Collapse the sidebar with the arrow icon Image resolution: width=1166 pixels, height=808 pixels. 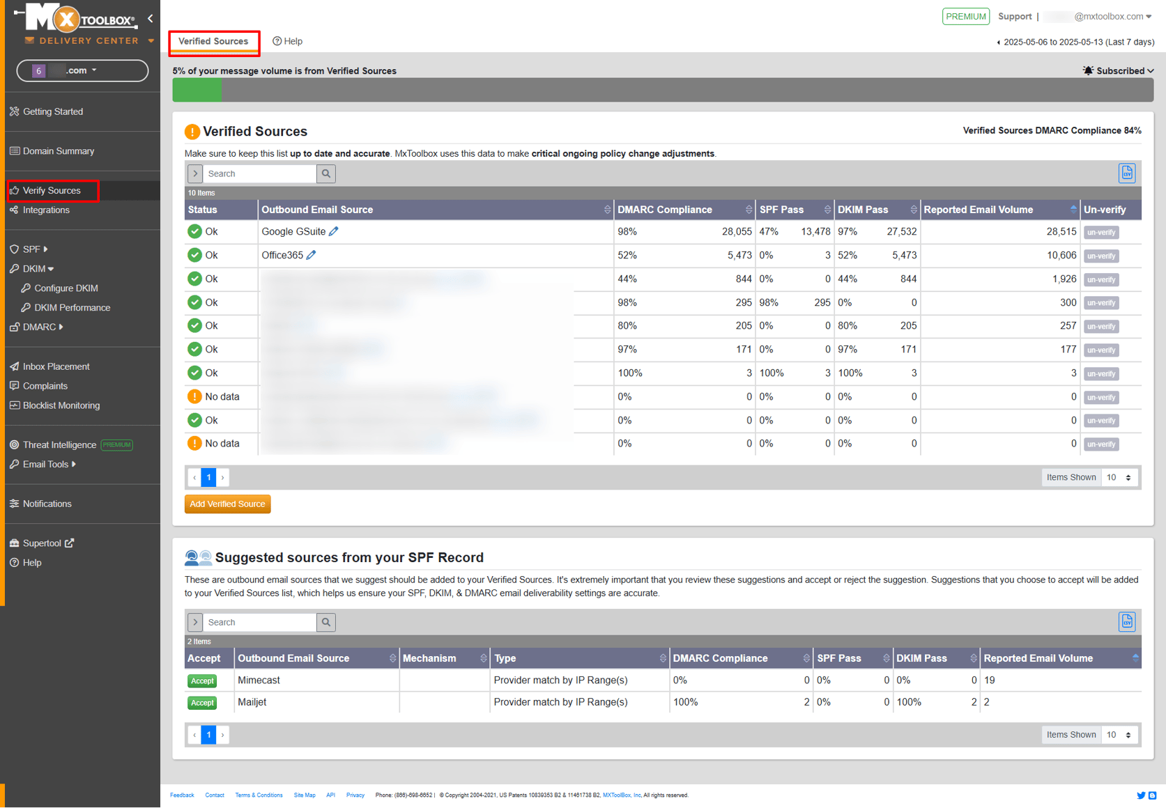151,19
